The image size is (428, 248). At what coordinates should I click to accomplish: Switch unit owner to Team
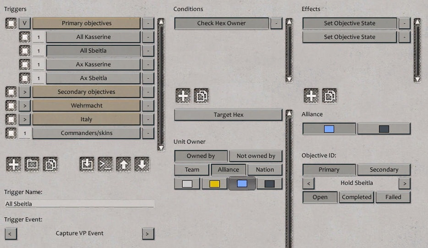192,170
